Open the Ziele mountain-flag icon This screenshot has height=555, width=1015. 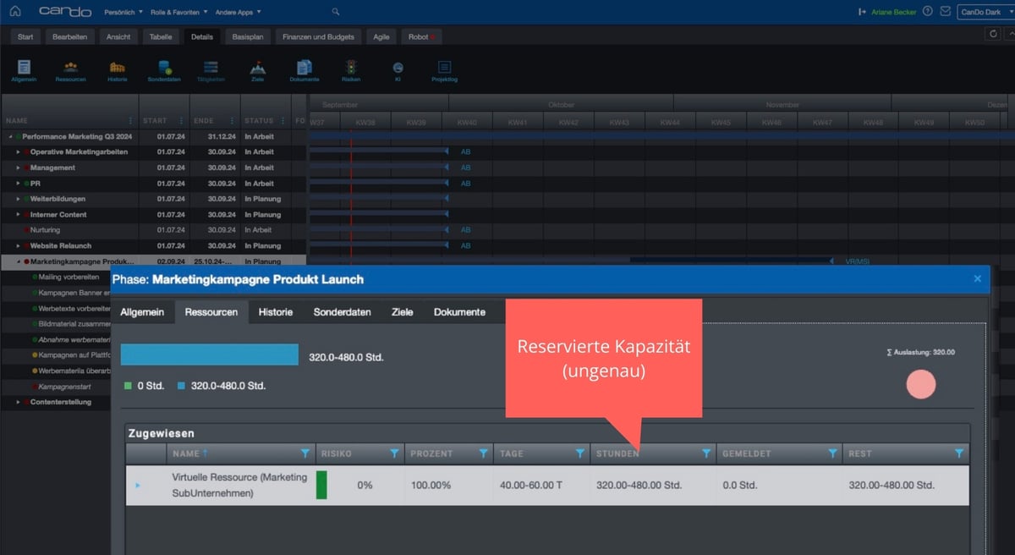[257, 66]
